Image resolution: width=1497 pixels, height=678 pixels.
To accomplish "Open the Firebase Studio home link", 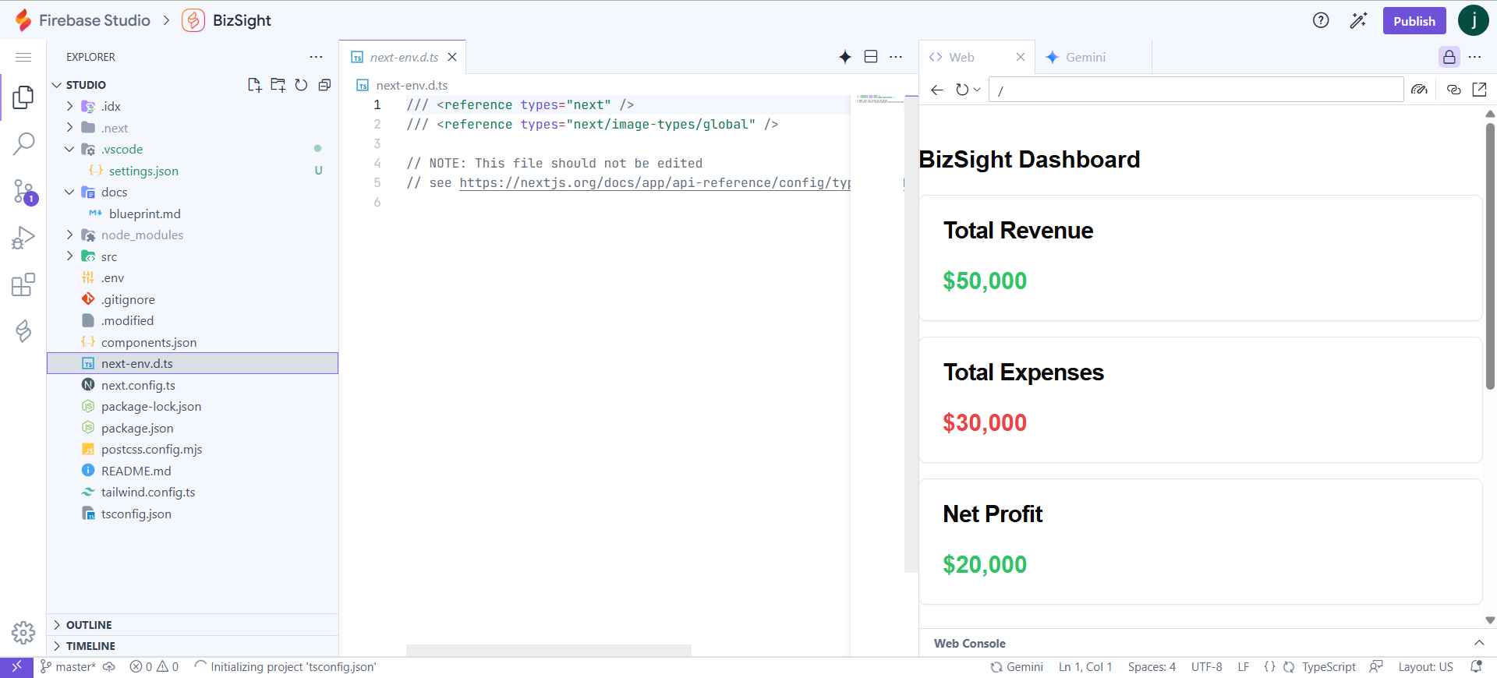I will (x=83, y=20).
